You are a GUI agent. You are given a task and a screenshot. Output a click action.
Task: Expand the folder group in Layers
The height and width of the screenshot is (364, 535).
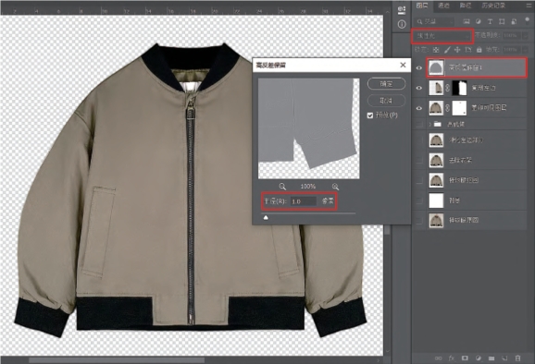[430, 125]
